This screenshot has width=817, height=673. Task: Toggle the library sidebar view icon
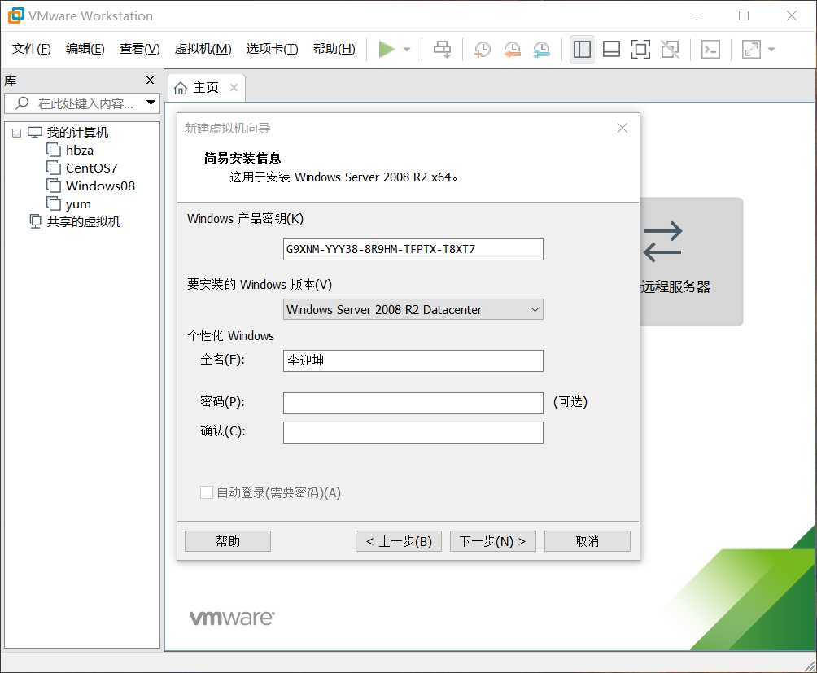pos(582,50)
